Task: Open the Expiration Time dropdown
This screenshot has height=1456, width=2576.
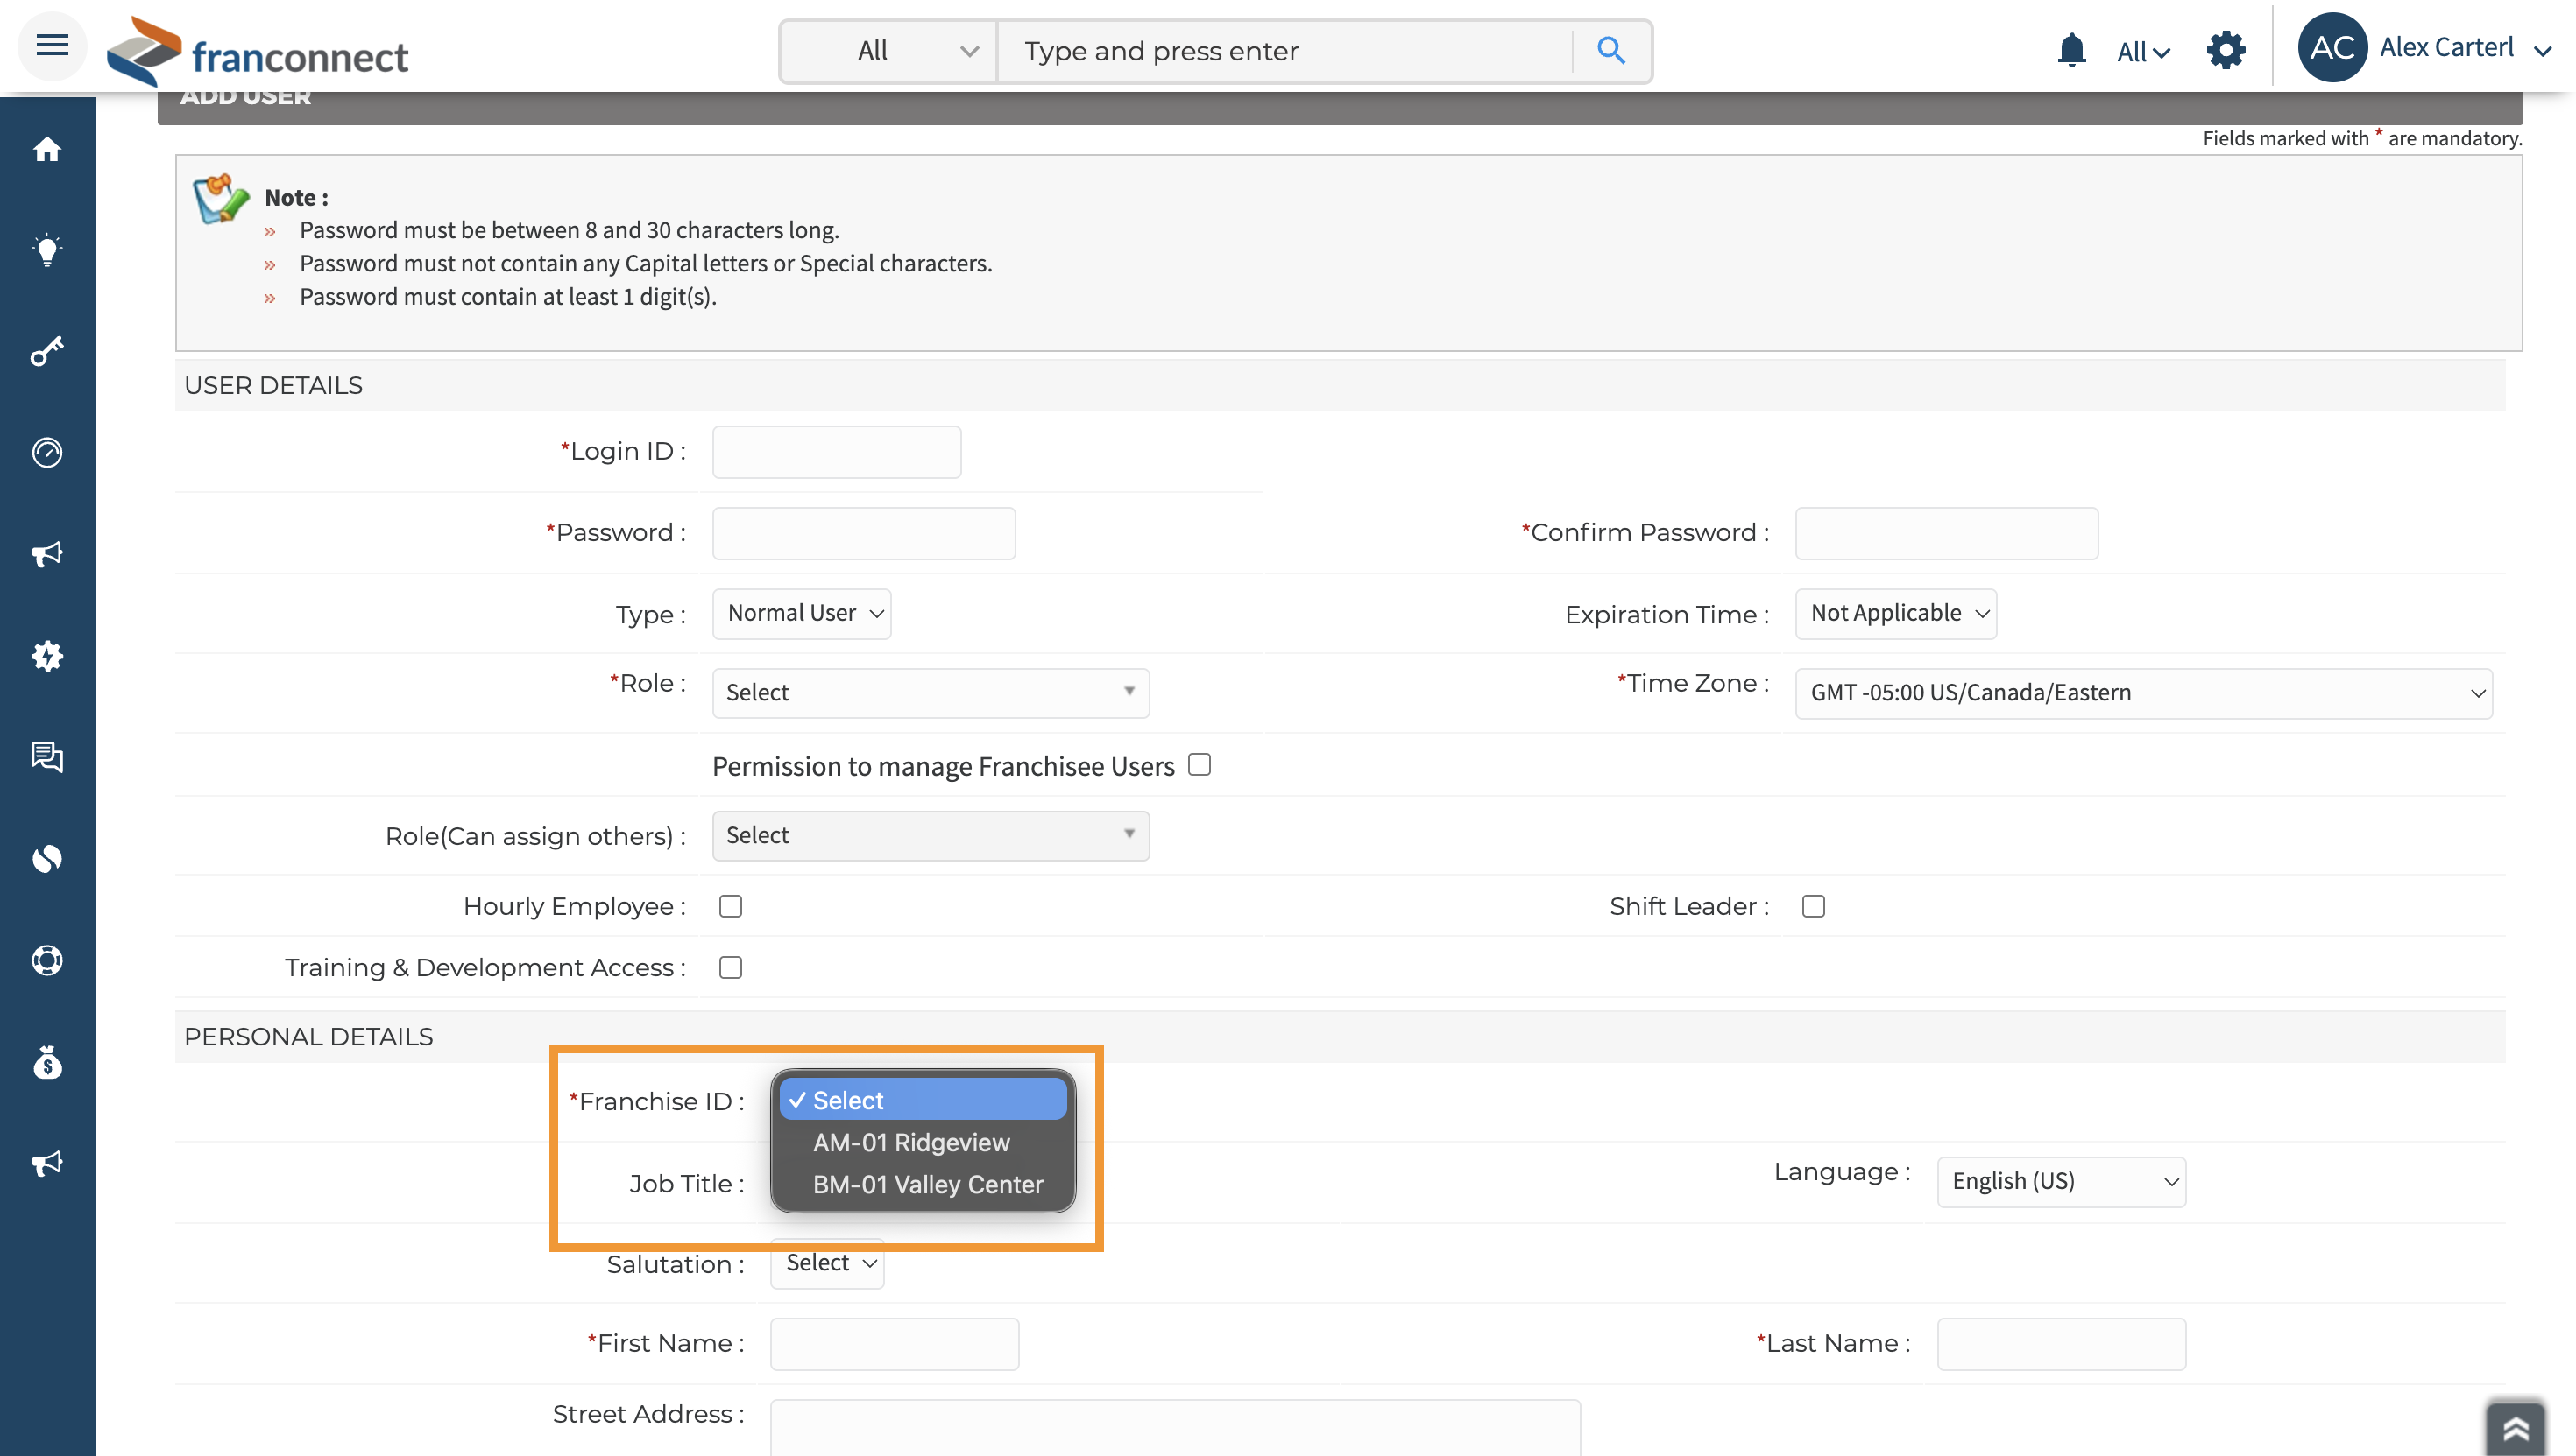Action: pos(1894,613)
